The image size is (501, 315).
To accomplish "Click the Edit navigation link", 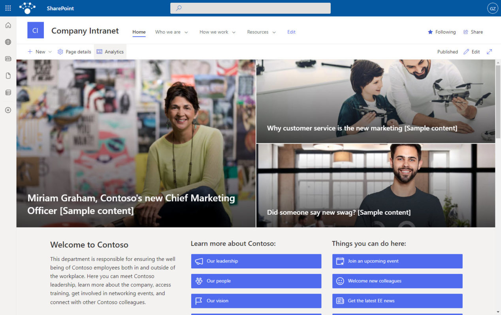I will coord(291,32).
